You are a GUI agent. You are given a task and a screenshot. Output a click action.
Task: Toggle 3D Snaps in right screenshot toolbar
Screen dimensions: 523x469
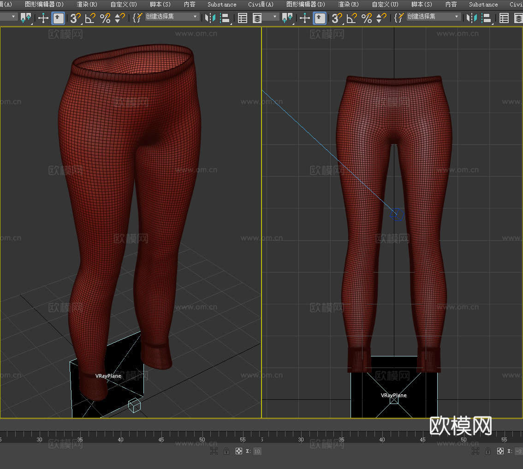[x=337, y=18]
